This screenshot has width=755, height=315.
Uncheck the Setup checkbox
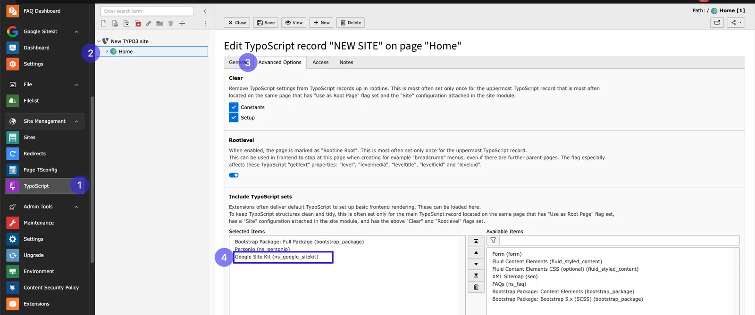(234, 118)
